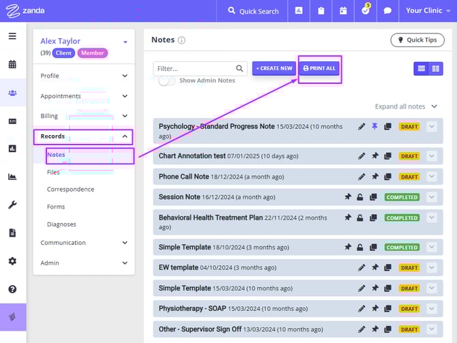Duplicate the Physiotherapy - SOAP note
This screenshot has width=457, height=343.
coord(386,309)
